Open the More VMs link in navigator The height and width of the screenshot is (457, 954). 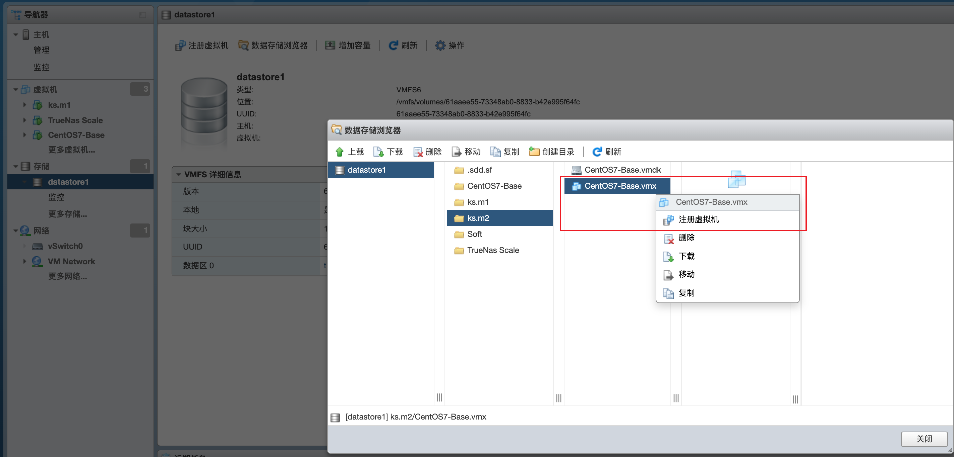pos(71,150)
